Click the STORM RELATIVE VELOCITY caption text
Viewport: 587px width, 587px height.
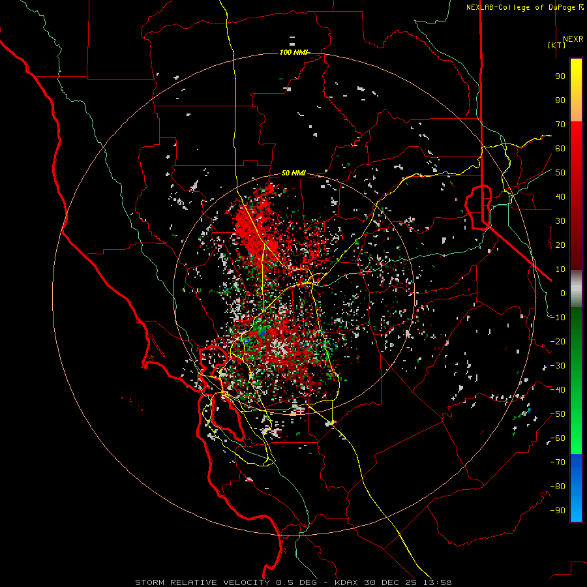(202, 582)
